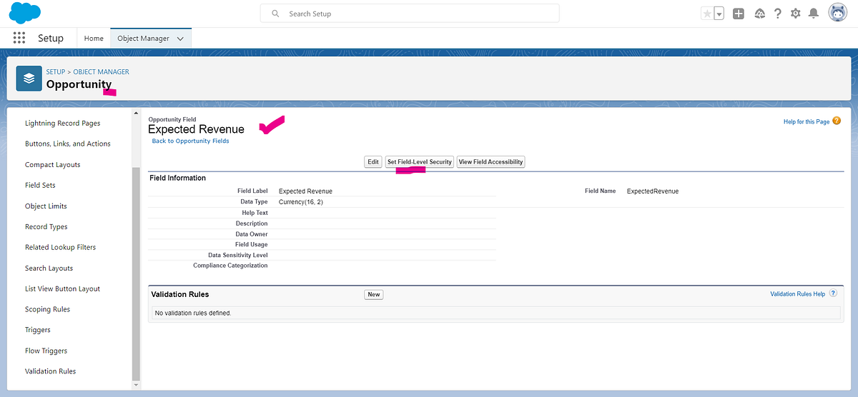
Task: Switch to the Home tab
Action: click(x=94, y=39)
